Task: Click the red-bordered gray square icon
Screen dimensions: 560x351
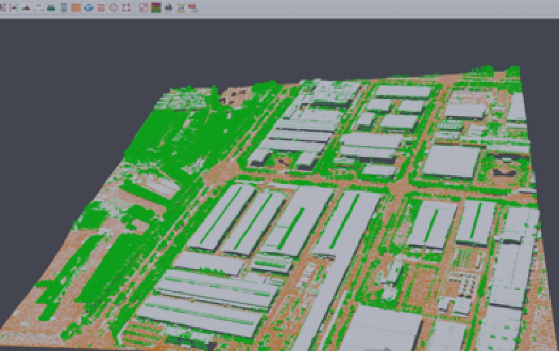Action: coord(143,8)
